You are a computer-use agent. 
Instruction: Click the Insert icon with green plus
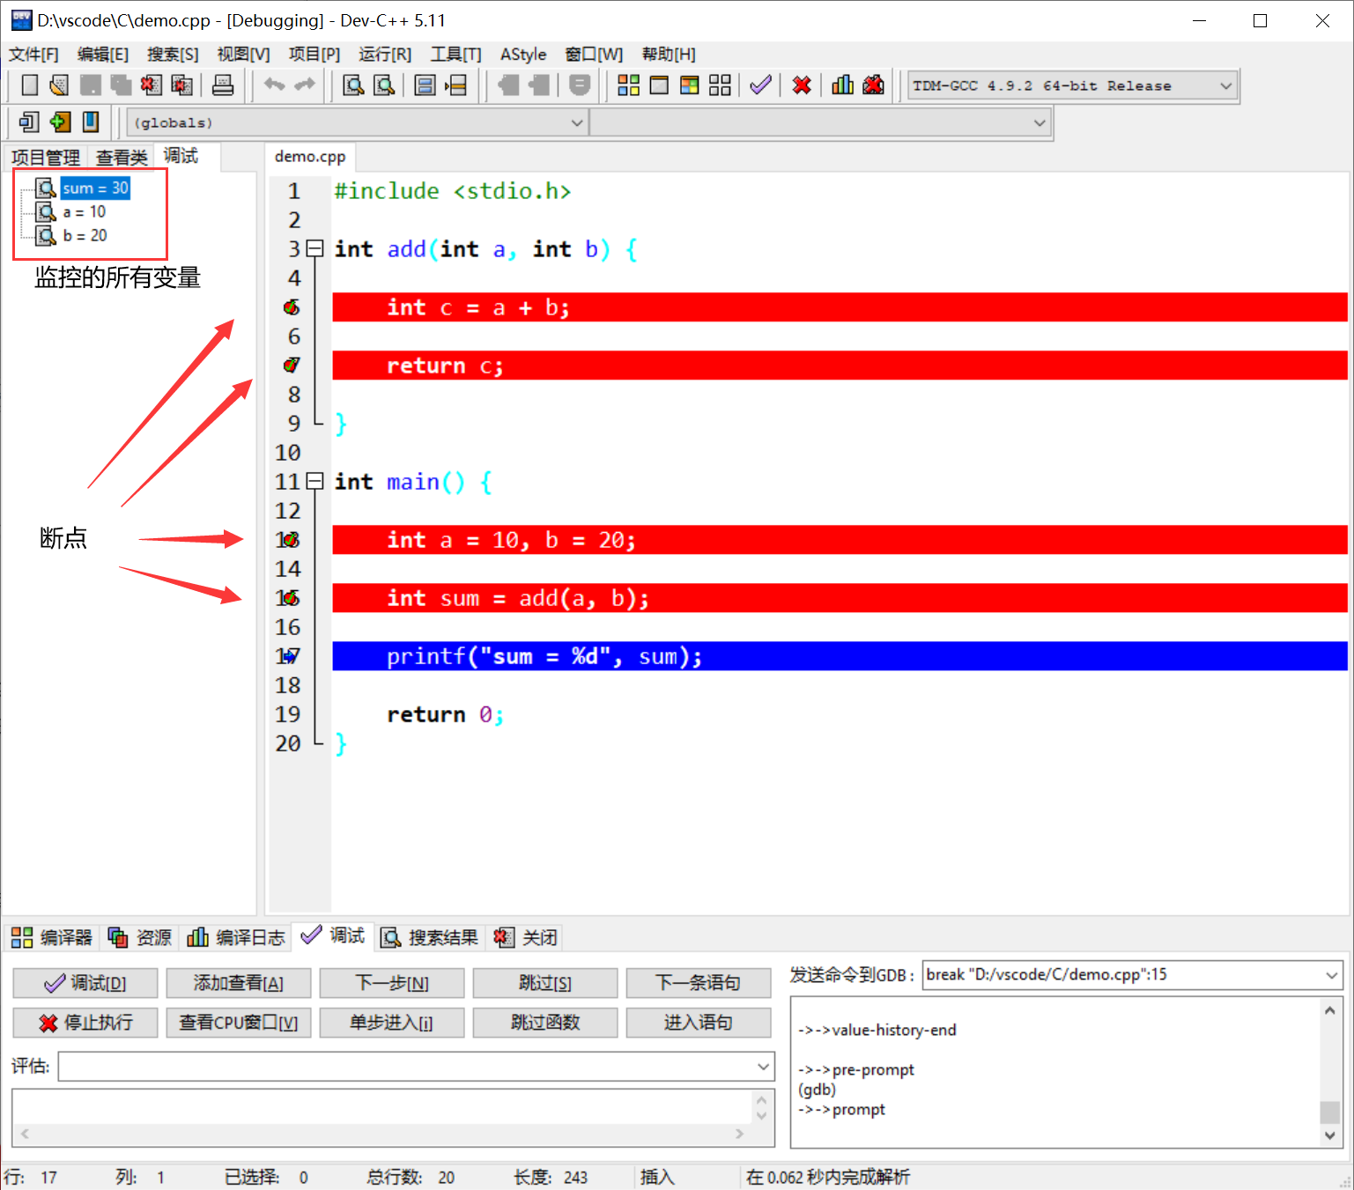(x=60, y=122)
